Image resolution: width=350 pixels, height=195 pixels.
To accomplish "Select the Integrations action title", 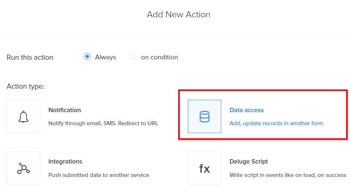I will click(x=65, y=161).
